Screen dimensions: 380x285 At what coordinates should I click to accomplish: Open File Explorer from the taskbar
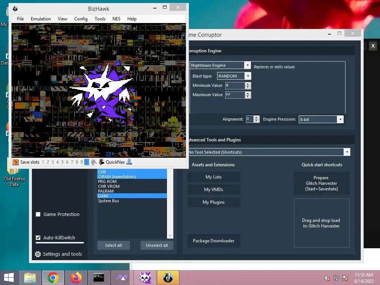point(30,278)
